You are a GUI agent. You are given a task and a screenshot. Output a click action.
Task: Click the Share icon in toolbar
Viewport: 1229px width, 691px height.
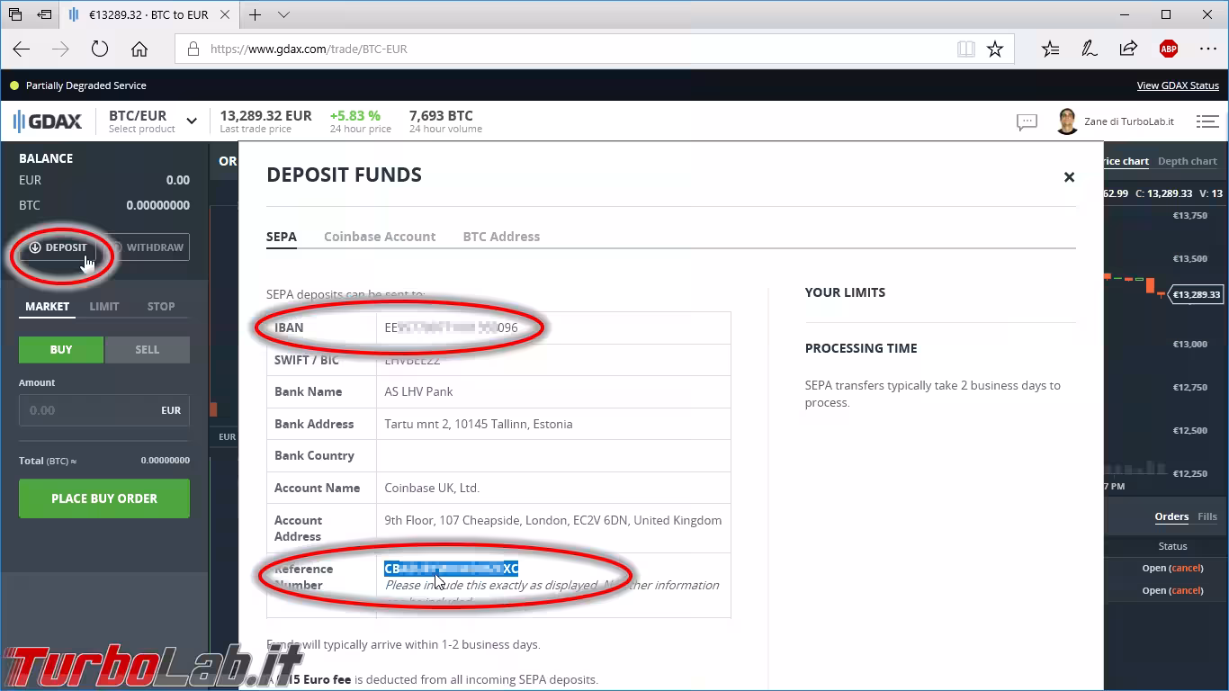point(1128,49)
